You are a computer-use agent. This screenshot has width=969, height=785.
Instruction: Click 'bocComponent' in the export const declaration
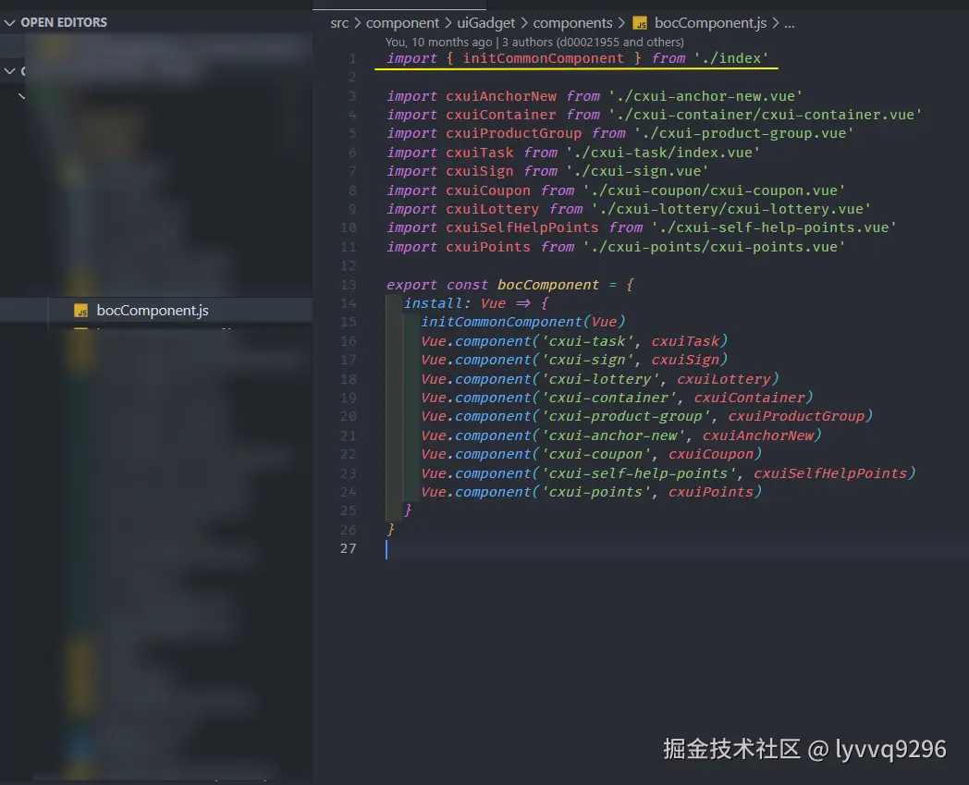pos(548,285)
